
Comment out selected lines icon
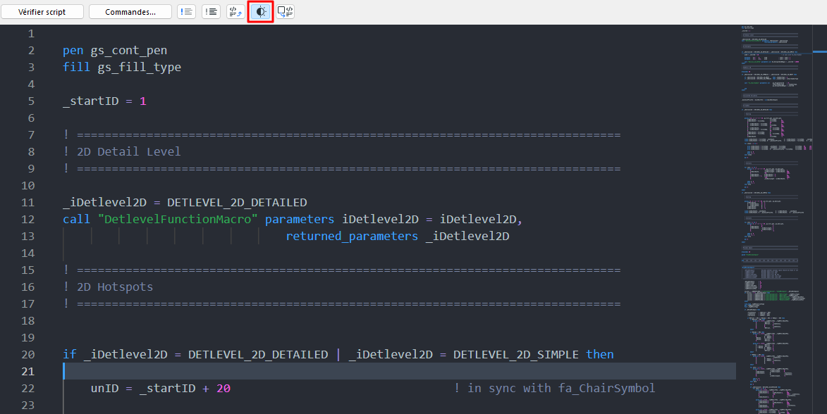(x=187, y=11)
